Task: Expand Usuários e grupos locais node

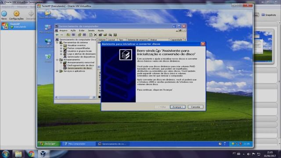Action: click(61, 51)
